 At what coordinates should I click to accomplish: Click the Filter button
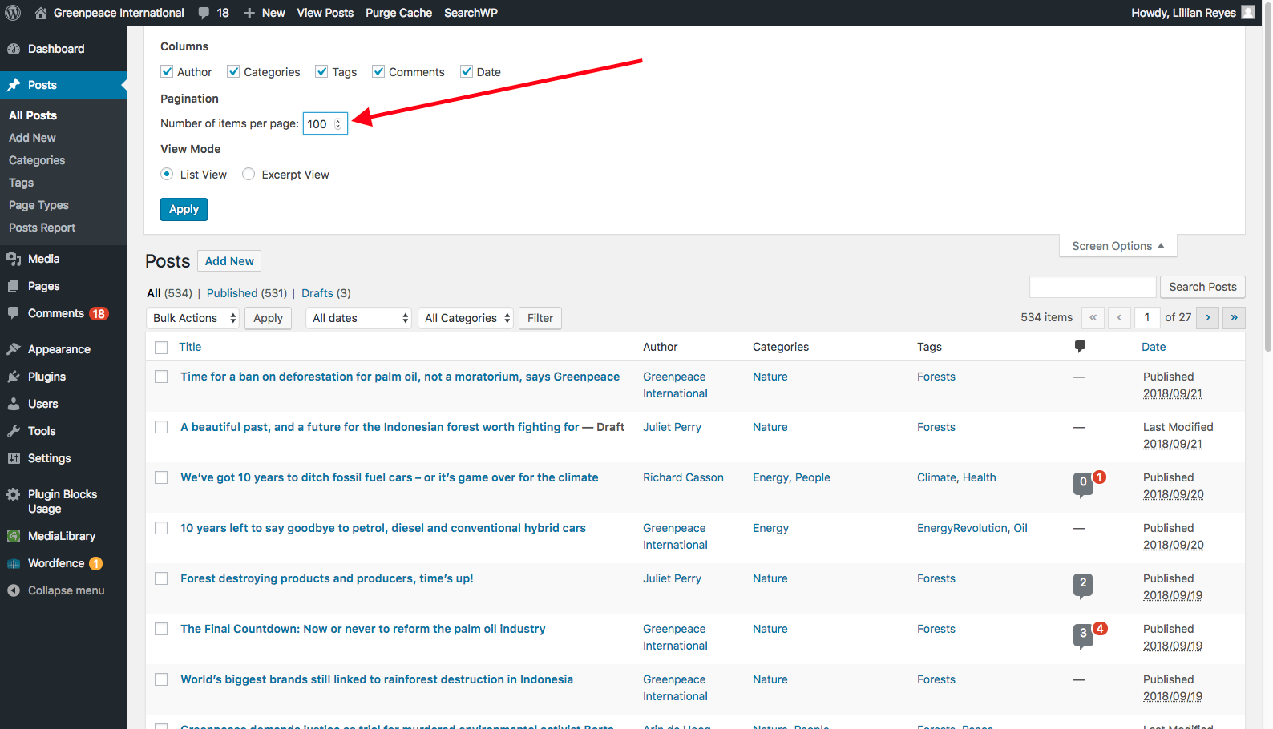(540, 318)
